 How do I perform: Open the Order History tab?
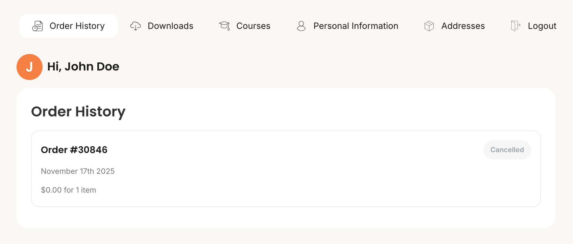(x=77, y=26)
